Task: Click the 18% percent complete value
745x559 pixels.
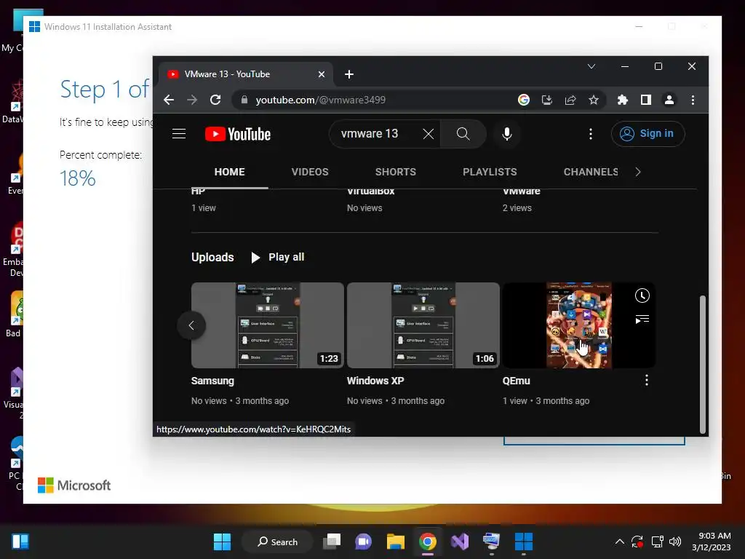Action: 77,178
